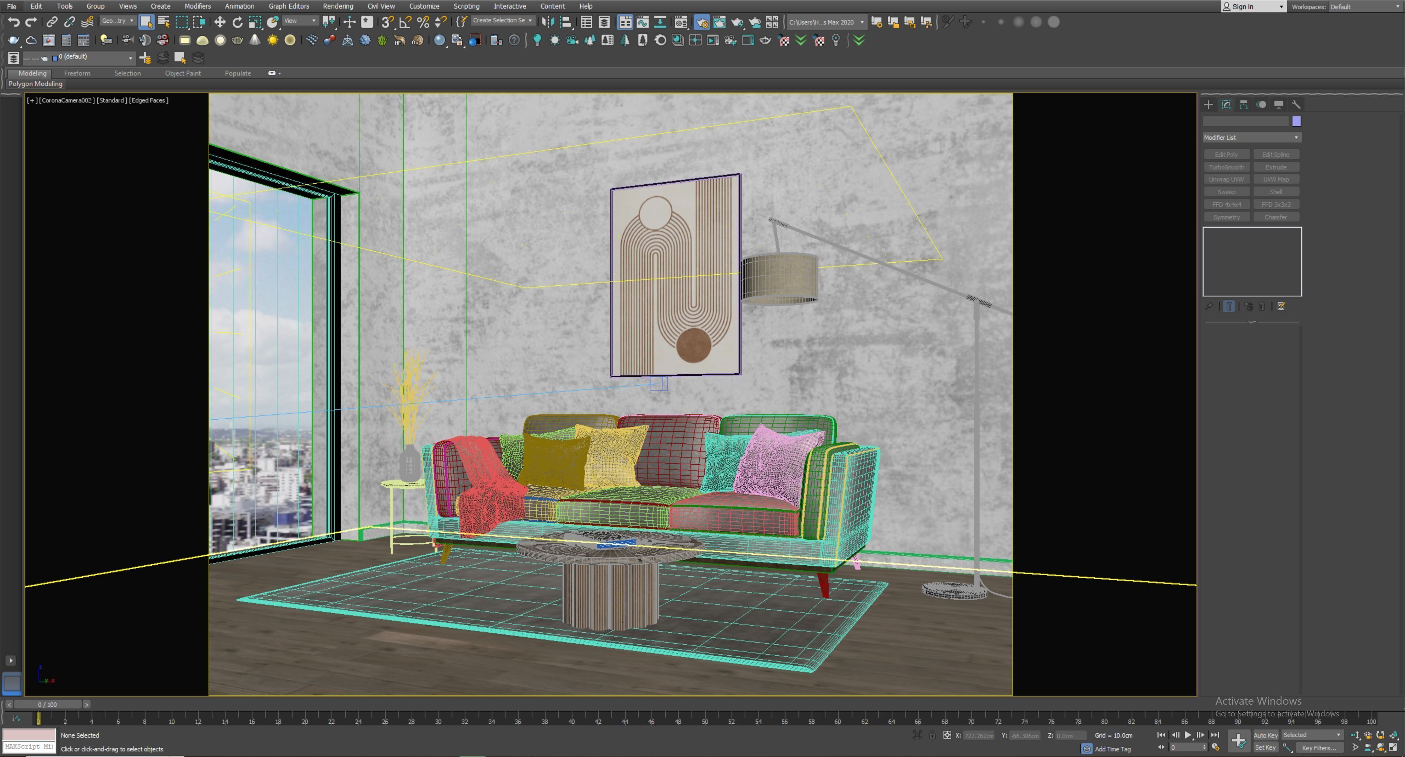Screen dimensions: 1405x757
Task: Toggle the Selection Lock padlock
Action: coord(932,735)
